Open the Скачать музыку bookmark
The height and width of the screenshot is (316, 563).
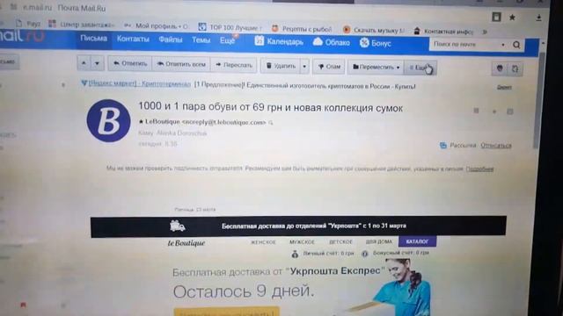(374, 31)
